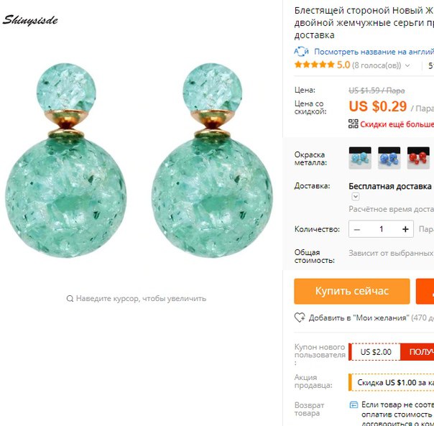Image resolution: width=434 pixels, height=426 pixels.
Task: Click the orange star rating icons
Action: coord(315,65)
